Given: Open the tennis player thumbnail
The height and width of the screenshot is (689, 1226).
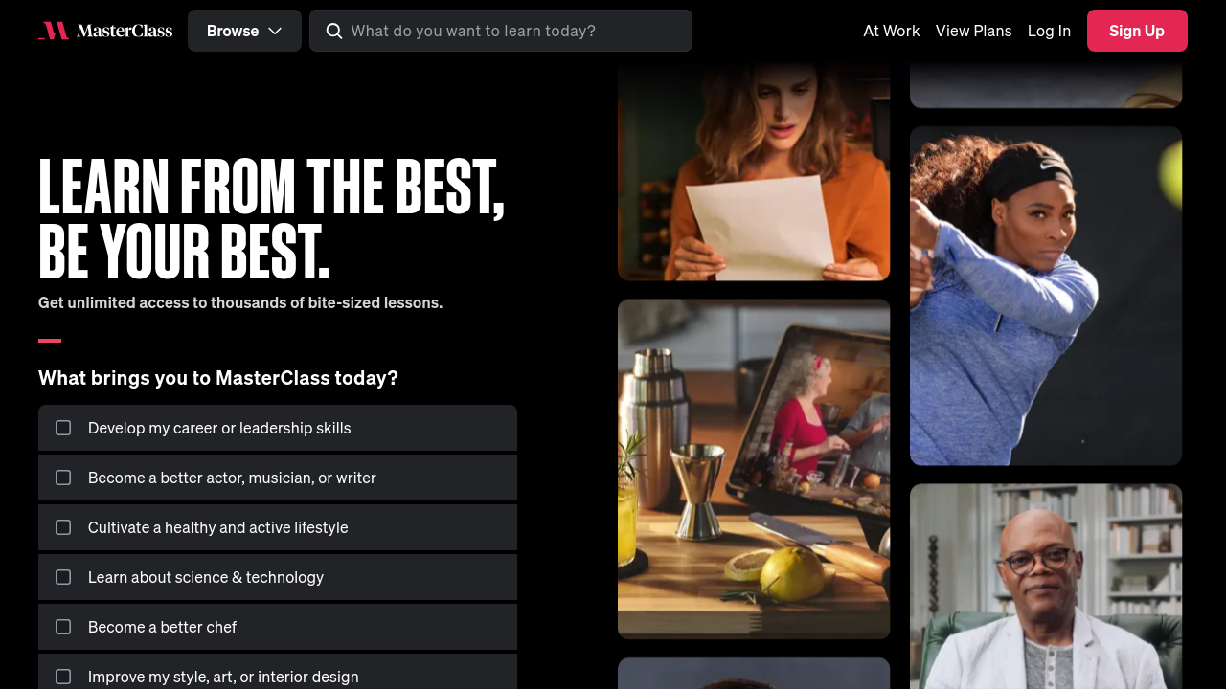Looking at the screenshot, I should [x=1045, y=296].
